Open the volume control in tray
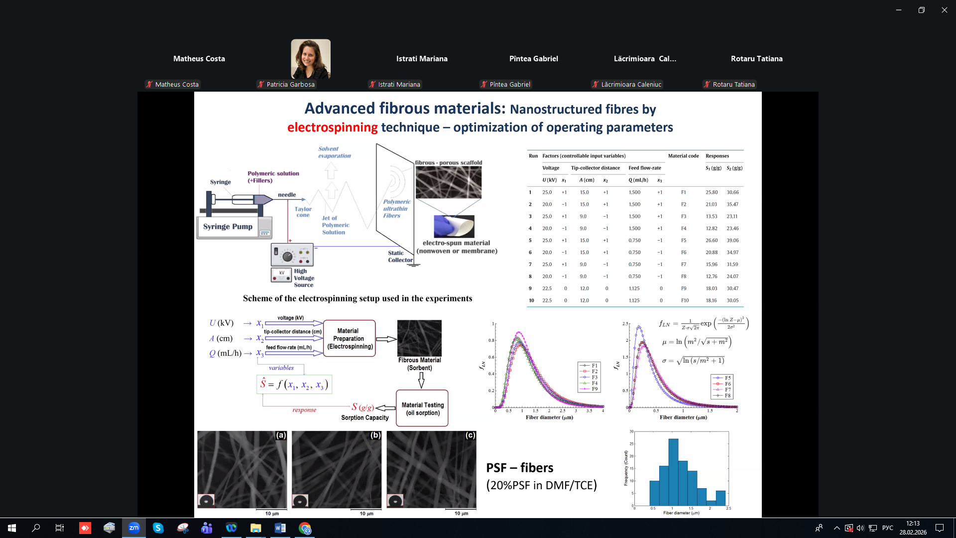 [x=860, y=528]
